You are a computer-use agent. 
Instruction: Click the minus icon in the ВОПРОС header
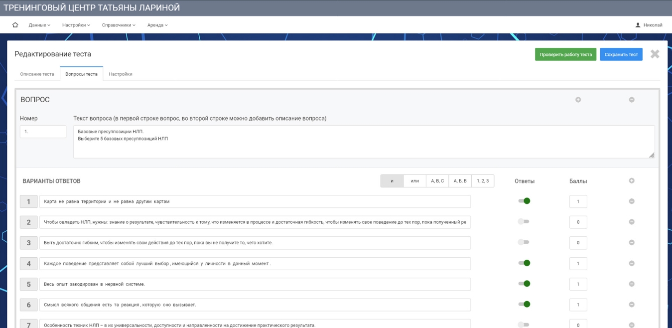[631, 100]
